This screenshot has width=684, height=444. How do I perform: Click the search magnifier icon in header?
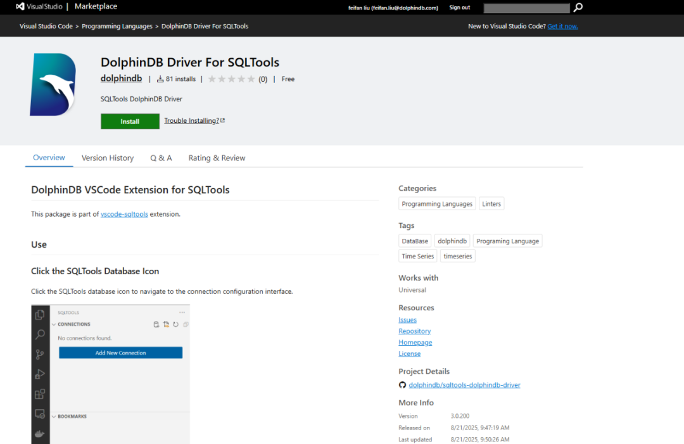point(578,8)
